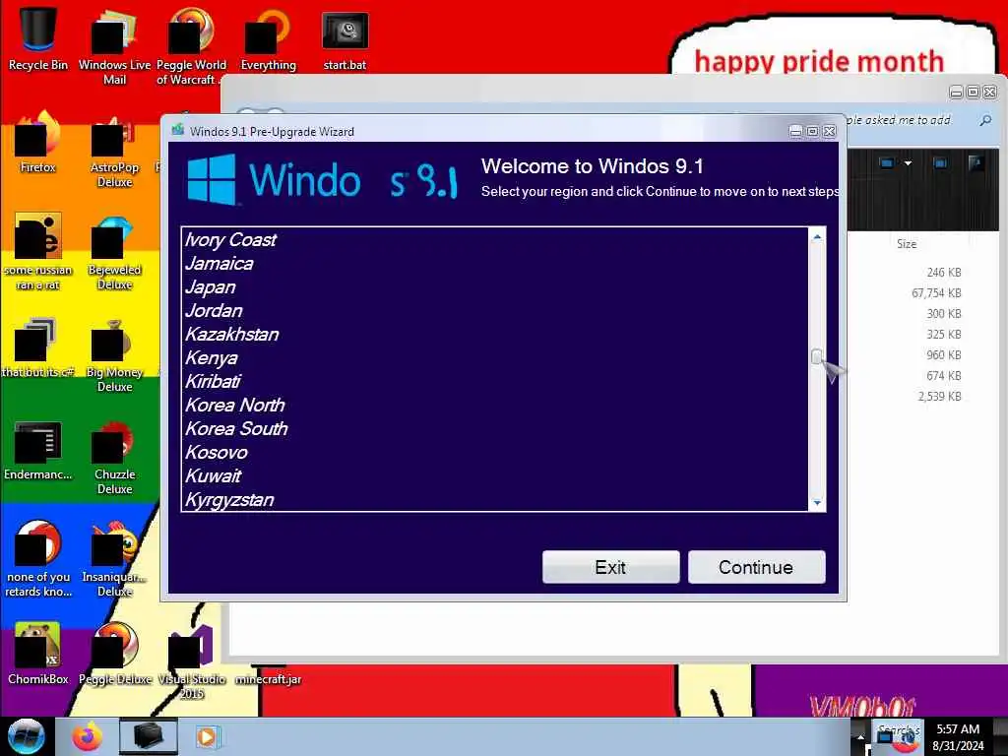The height and width of the screenshot is (756, 1008).
Task: Open the Everything desktop shortcut
Action: (268, 37)
